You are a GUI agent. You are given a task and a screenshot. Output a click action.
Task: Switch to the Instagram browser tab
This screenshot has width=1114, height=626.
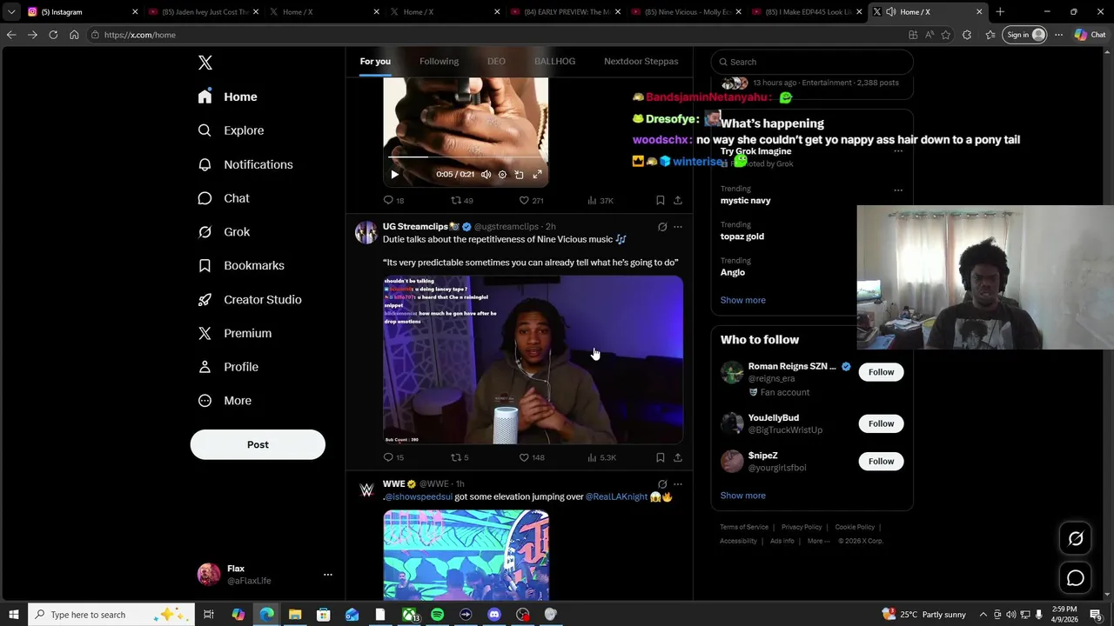point(83,12)
